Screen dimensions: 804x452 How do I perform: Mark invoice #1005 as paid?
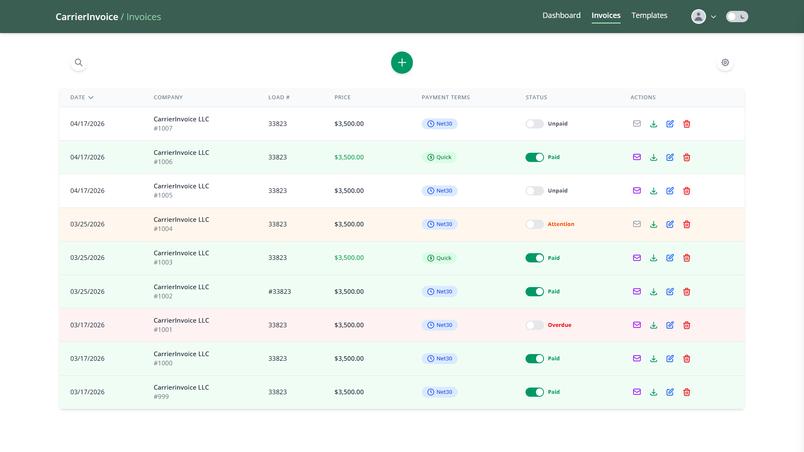coord(535,191)
